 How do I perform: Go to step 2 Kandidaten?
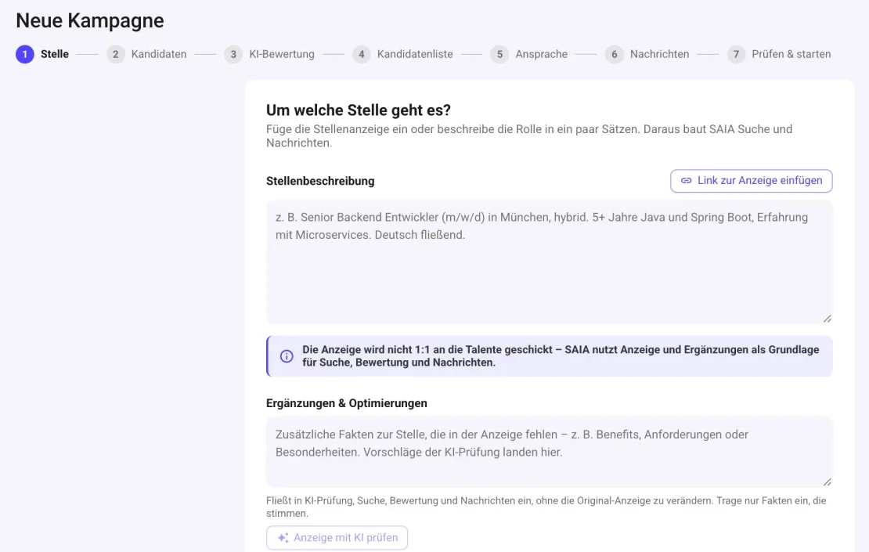point(147,54)
